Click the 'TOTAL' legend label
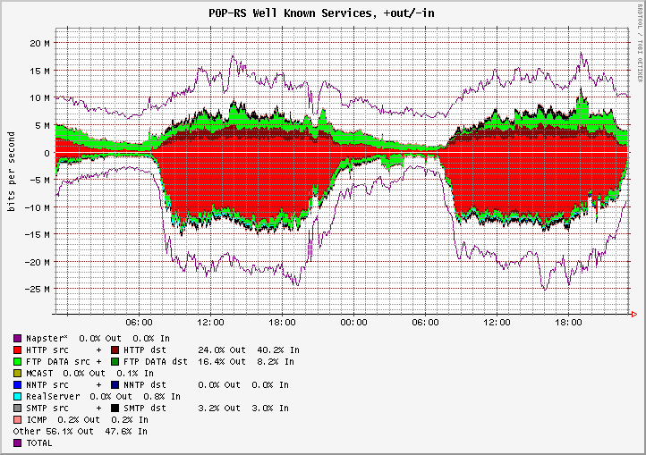This screenshot has height=455, width=646. [39, 443]
